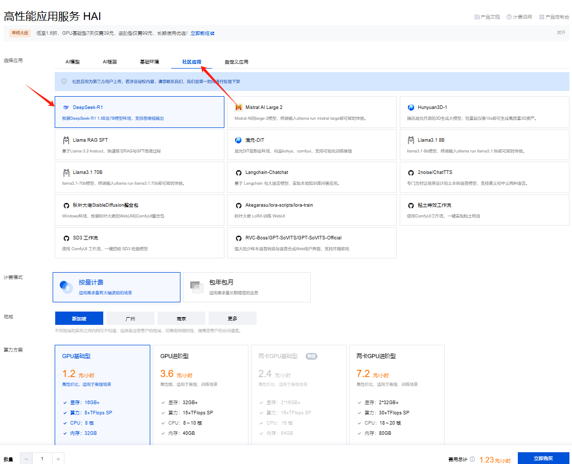Viewport: 572px width, 464px height.
Task: Click the DeepSeek-R1 whale icon
Action: (66, 107)
